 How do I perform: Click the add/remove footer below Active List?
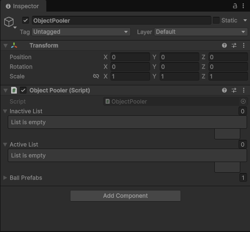[227, 167]
